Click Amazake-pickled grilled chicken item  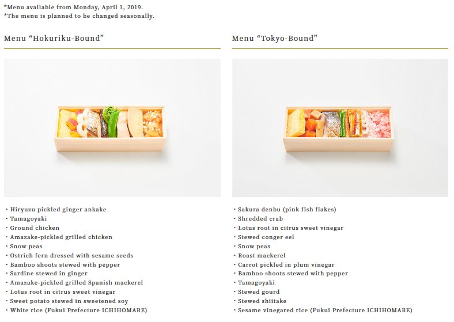tap(61, 237)
